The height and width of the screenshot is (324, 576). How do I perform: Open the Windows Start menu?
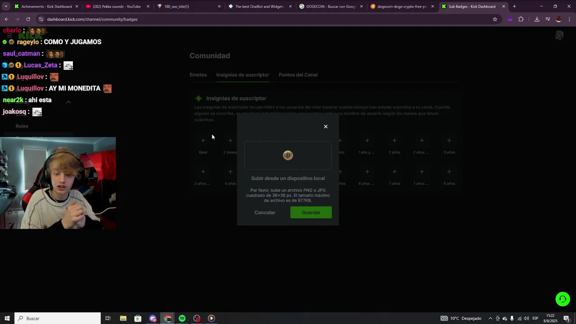pyautogui.click(x=7, y=318)
